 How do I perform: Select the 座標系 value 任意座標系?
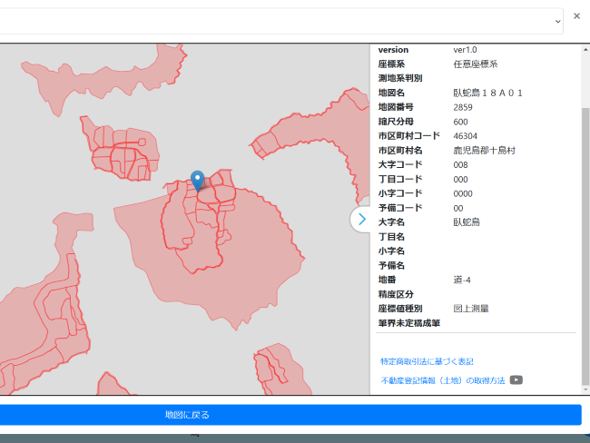[x=476, y=64]
